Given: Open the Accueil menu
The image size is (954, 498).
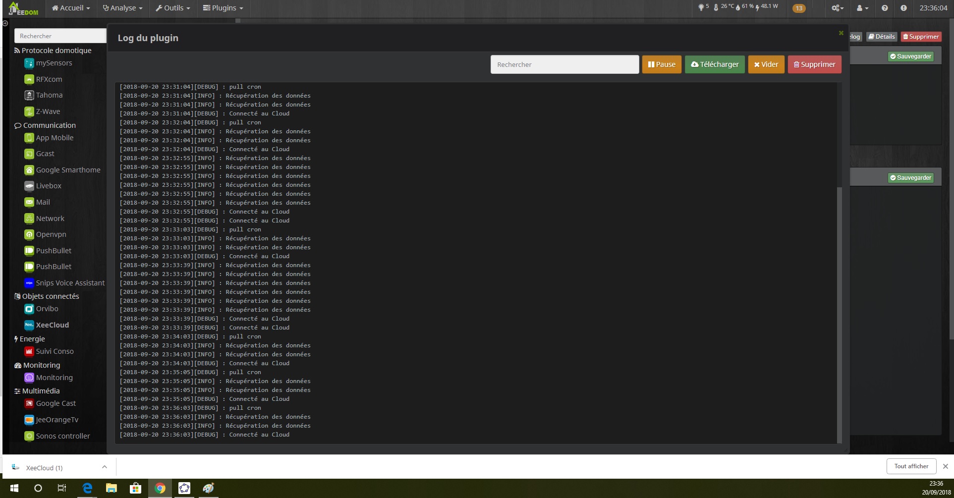Looking at the screenshot, I should coord(71,8).
